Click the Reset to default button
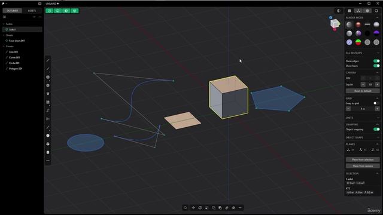The image size is (383, 215). (x=363, y=91)
